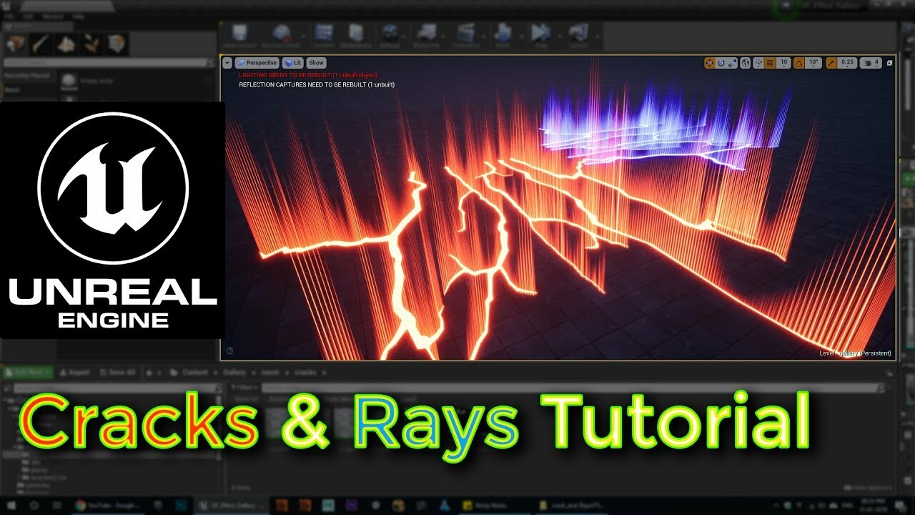Open Cortana search on the taskbar
Image resolution: width=915 pixels, height=515 pixels.
tap(34, 506)
